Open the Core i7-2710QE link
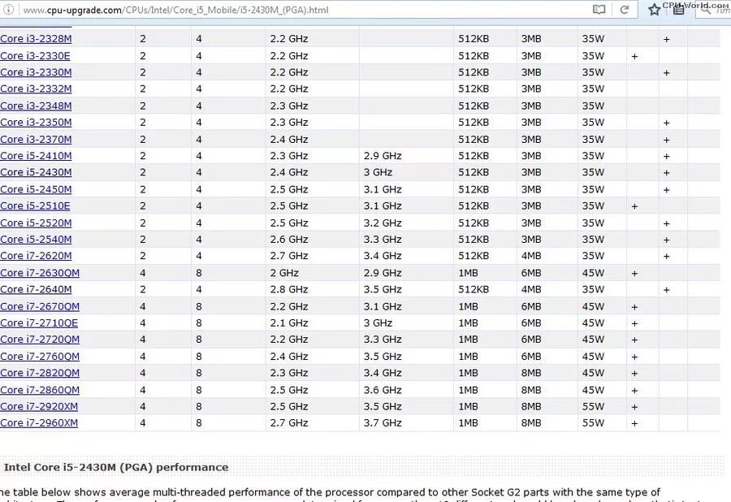 coord(39,322)
